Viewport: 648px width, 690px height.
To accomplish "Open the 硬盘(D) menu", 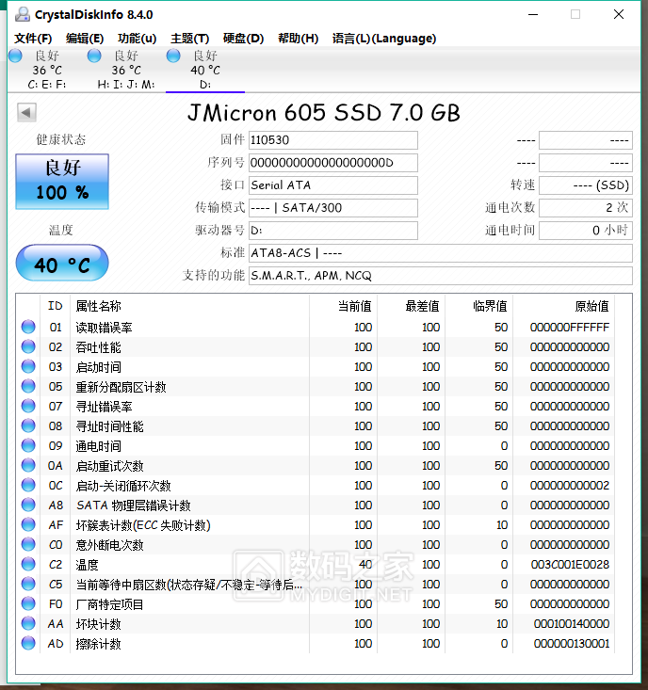I will pos(243,39).
